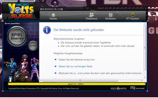Click 'Wahrscheinlichste Ursachen:' text
Viewport: 158px width, 98px height.
[69, 39]
